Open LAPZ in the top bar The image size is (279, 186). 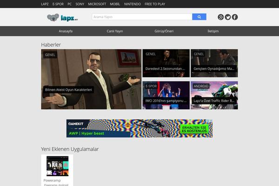(x=45, y=4)
